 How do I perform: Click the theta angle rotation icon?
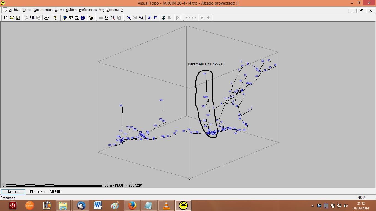pos(149,18)
